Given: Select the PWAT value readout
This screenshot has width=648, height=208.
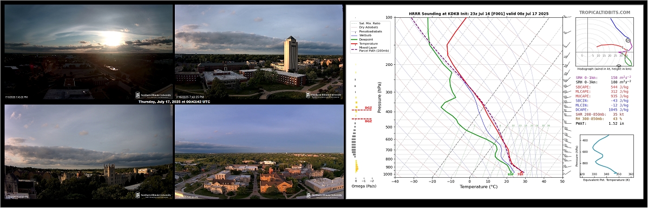Looking at the screenshot, I should coord(605,123).
